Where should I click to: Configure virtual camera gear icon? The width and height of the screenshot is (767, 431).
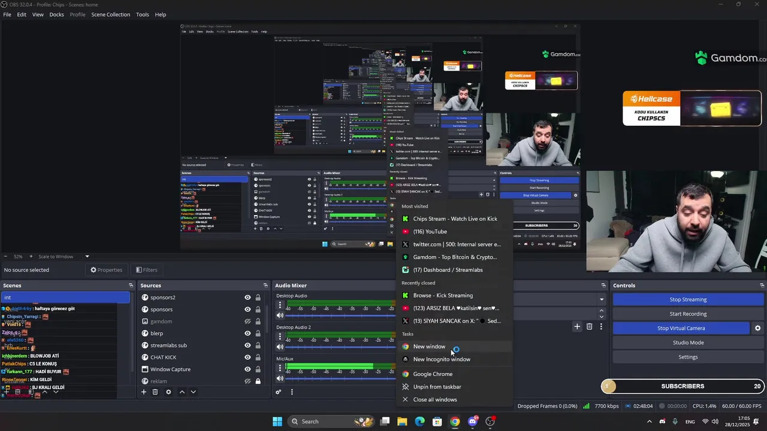(757, 328)
